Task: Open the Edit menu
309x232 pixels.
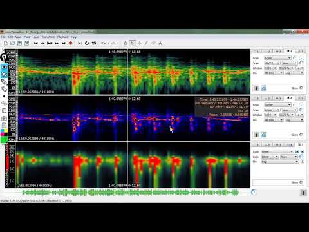Action: pos(10,37)
